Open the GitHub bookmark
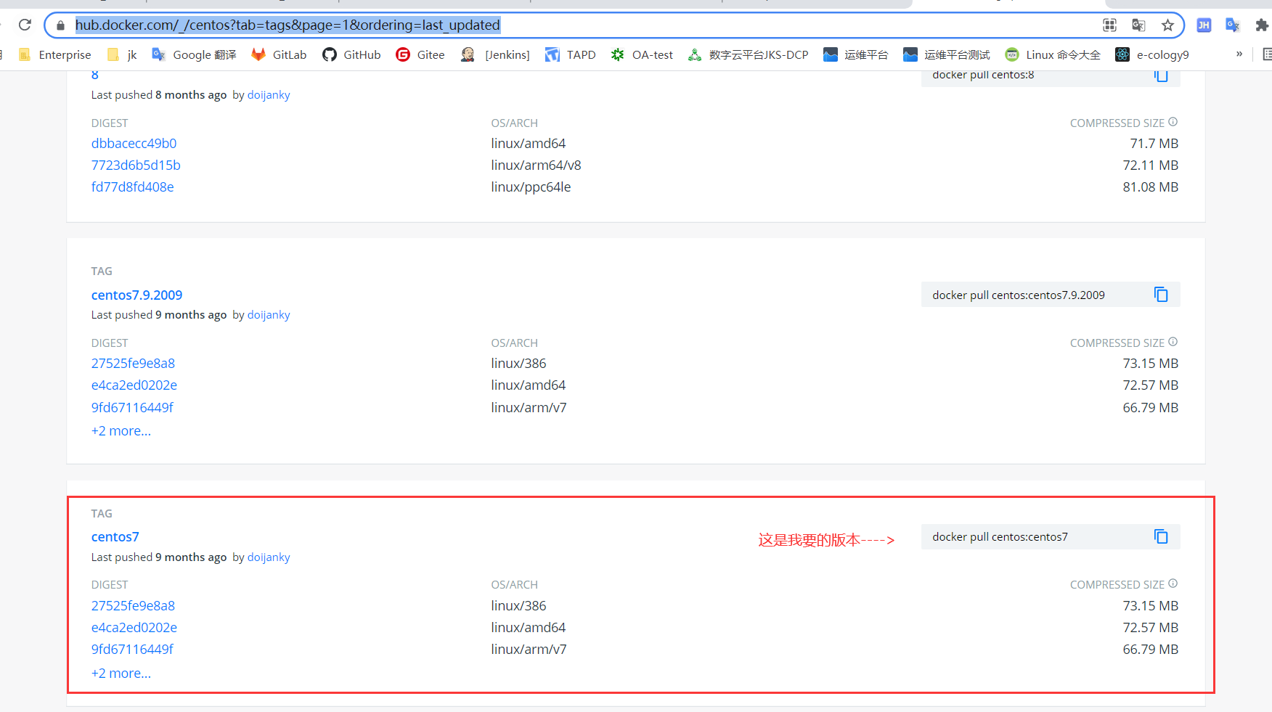This screenshot has width=1272, height=712. click(x=351, y=54)
